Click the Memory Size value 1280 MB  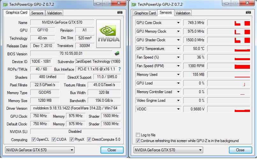coord(45,100)
